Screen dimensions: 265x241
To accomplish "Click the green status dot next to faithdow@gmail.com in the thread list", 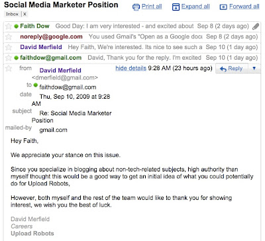I will coord(16,58).
